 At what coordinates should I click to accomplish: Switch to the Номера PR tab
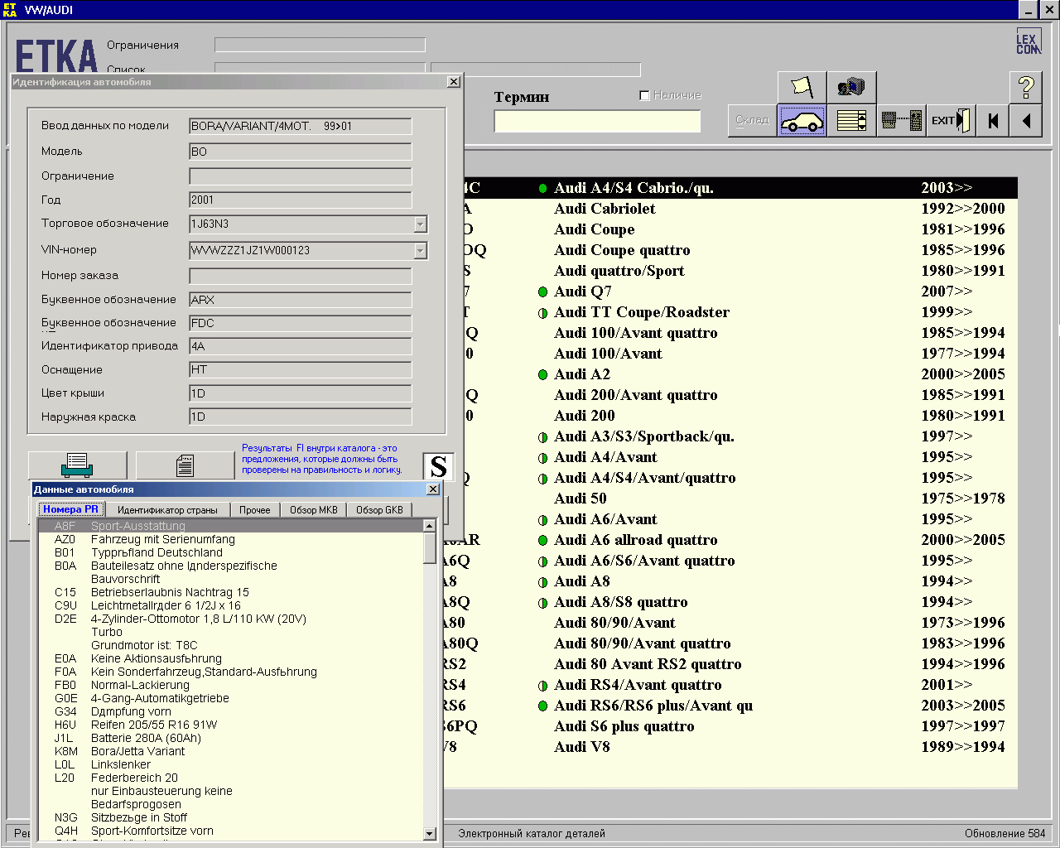click(71, 509)
